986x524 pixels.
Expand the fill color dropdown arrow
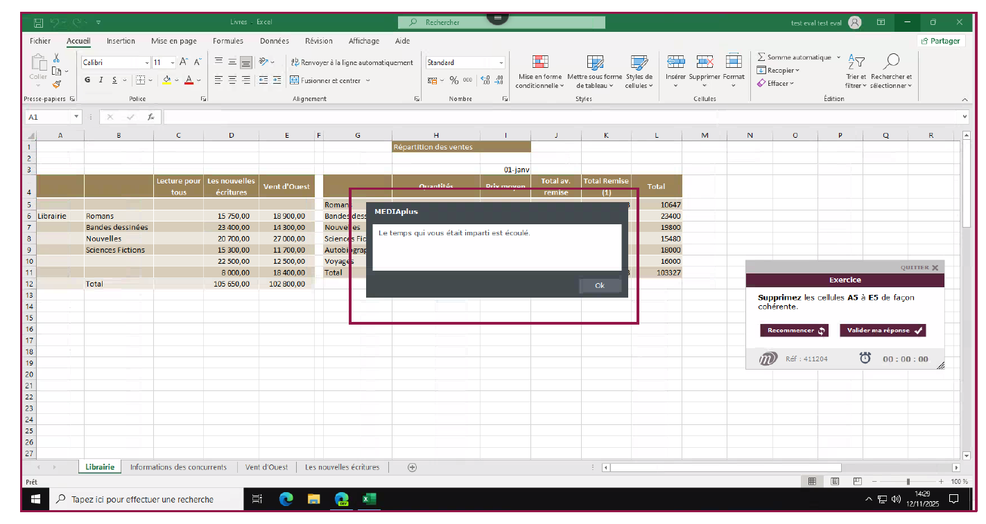coord(177,80)
